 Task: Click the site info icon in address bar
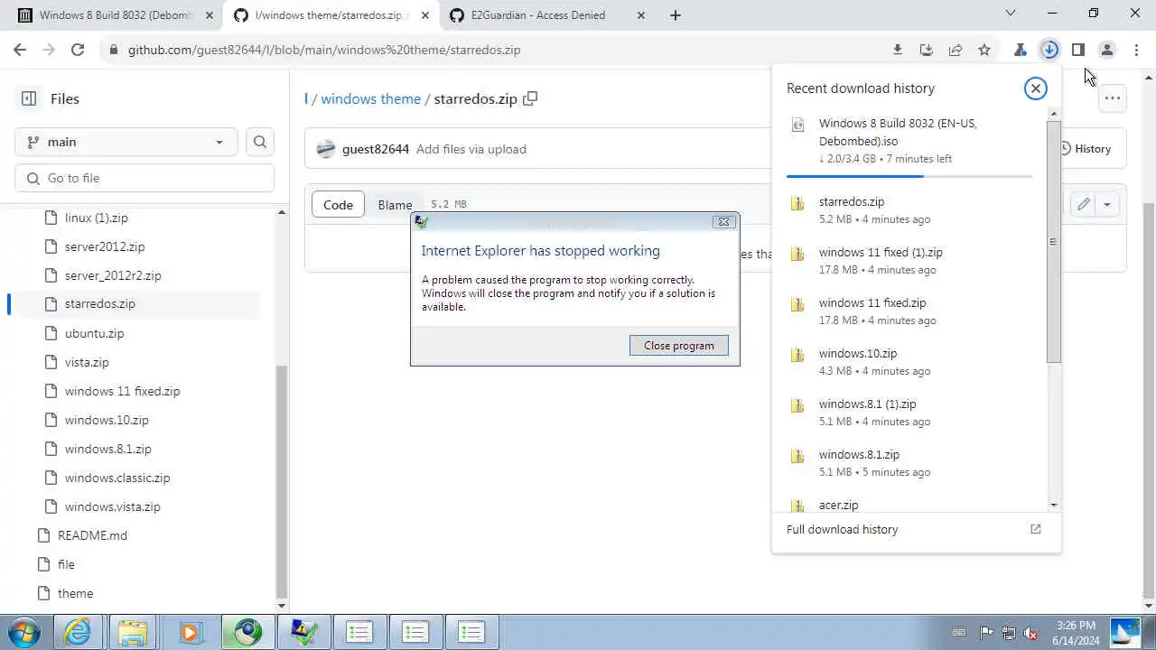pos(113,50)
